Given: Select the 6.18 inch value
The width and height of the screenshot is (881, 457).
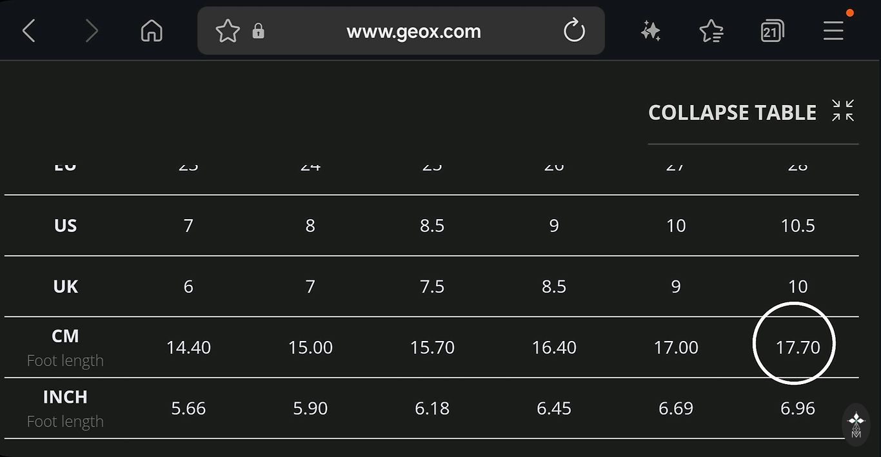Looking at the screenshot, I should 432,408.
